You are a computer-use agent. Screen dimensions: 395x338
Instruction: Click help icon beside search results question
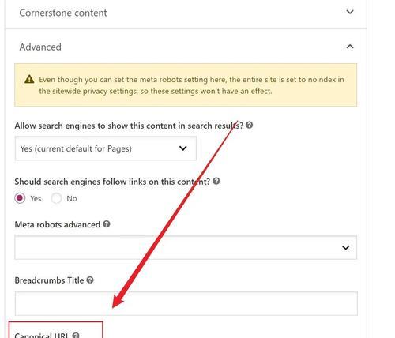[x=249, y=125]
